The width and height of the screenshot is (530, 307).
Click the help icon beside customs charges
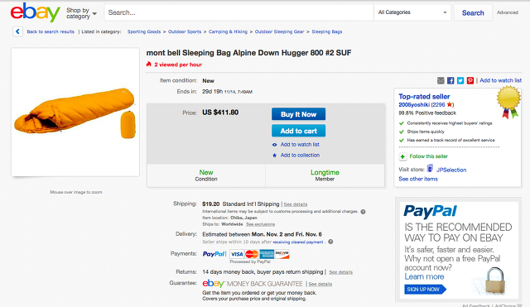363,212
